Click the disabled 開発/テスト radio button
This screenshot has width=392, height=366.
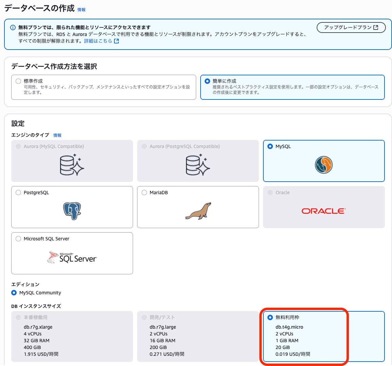tap(144, 317)
